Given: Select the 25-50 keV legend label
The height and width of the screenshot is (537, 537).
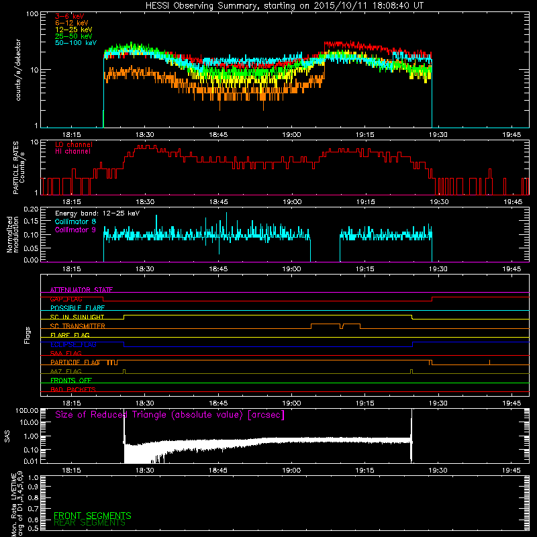Looking at the screenshot, I should point(74,36).
